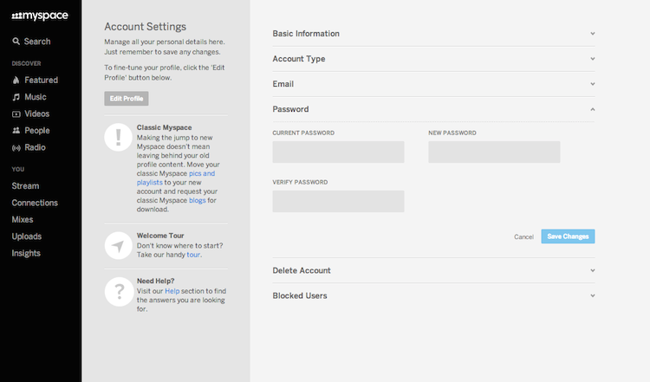Click the Welcome Tour heading
This screenshot has height=382, width=650.
(x=160, y=236)
